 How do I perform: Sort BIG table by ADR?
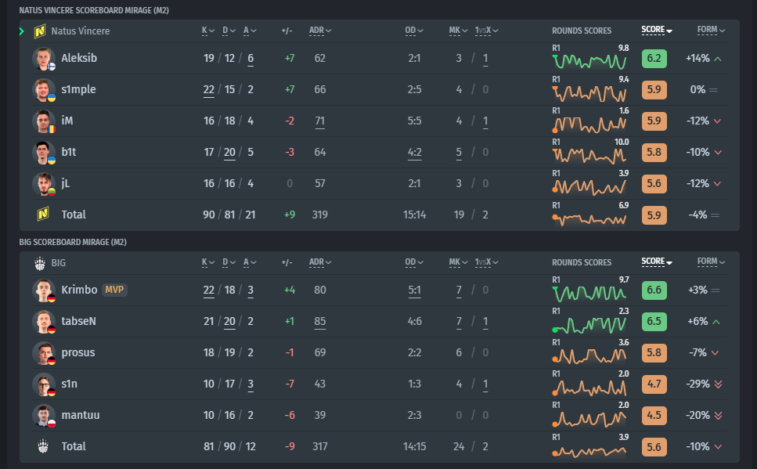(x=320, y=262)
